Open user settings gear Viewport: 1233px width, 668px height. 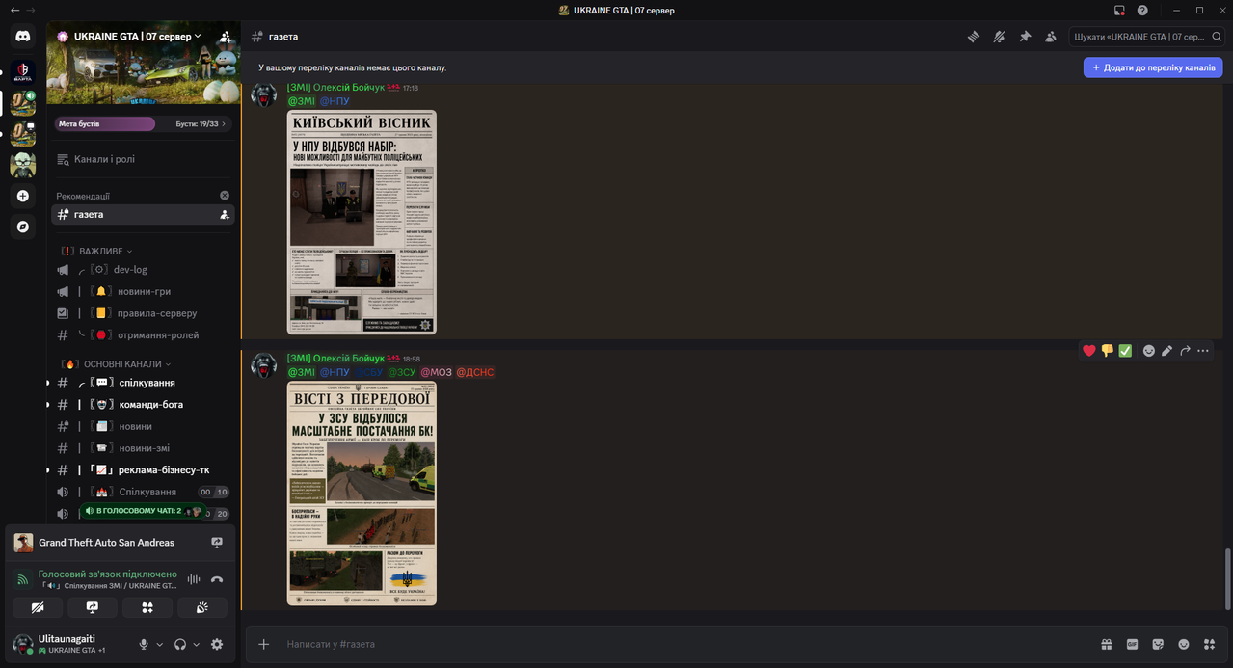217,644
